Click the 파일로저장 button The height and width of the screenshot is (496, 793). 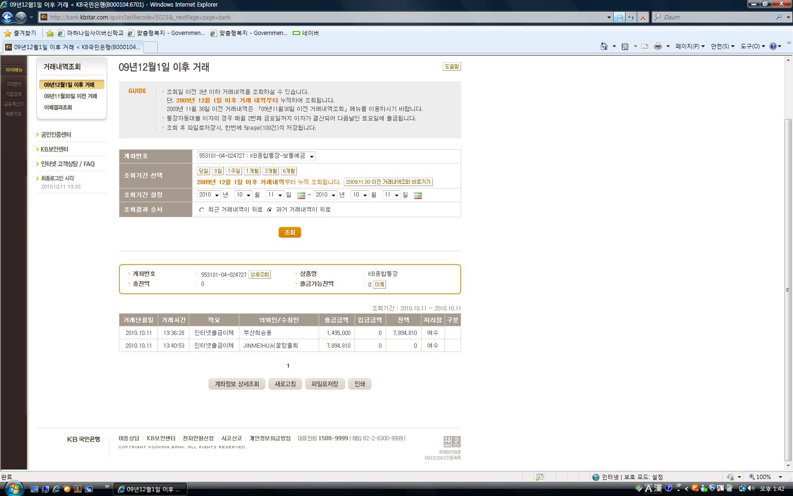325,384
